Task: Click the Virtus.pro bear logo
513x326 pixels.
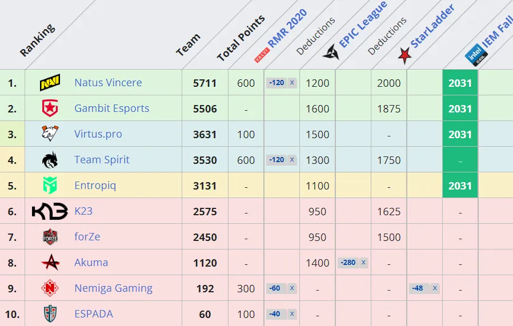Action: tap(50, 134)
